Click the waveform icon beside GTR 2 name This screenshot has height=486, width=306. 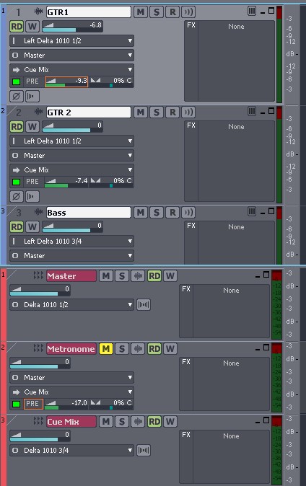tap(38, 112)
